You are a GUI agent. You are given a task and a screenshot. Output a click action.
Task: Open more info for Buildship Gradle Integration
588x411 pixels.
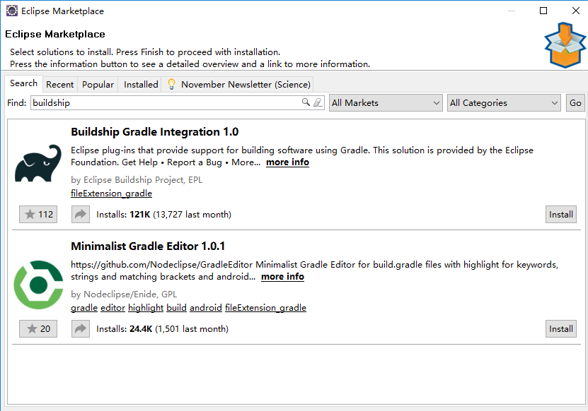point(287,162)
